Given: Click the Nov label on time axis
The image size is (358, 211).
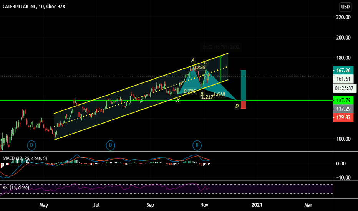Looking at the screenshot, I should [x=204, y=205].
